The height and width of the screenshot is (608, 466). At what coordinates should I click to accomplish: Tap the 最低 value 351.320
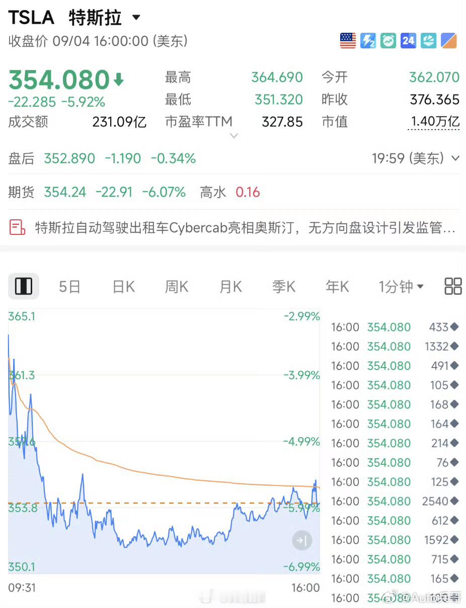click(279, 99)
